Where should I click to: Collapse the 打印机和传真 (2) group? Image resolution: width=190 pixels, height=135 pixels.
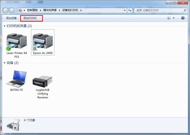click(x=4, y=26)
